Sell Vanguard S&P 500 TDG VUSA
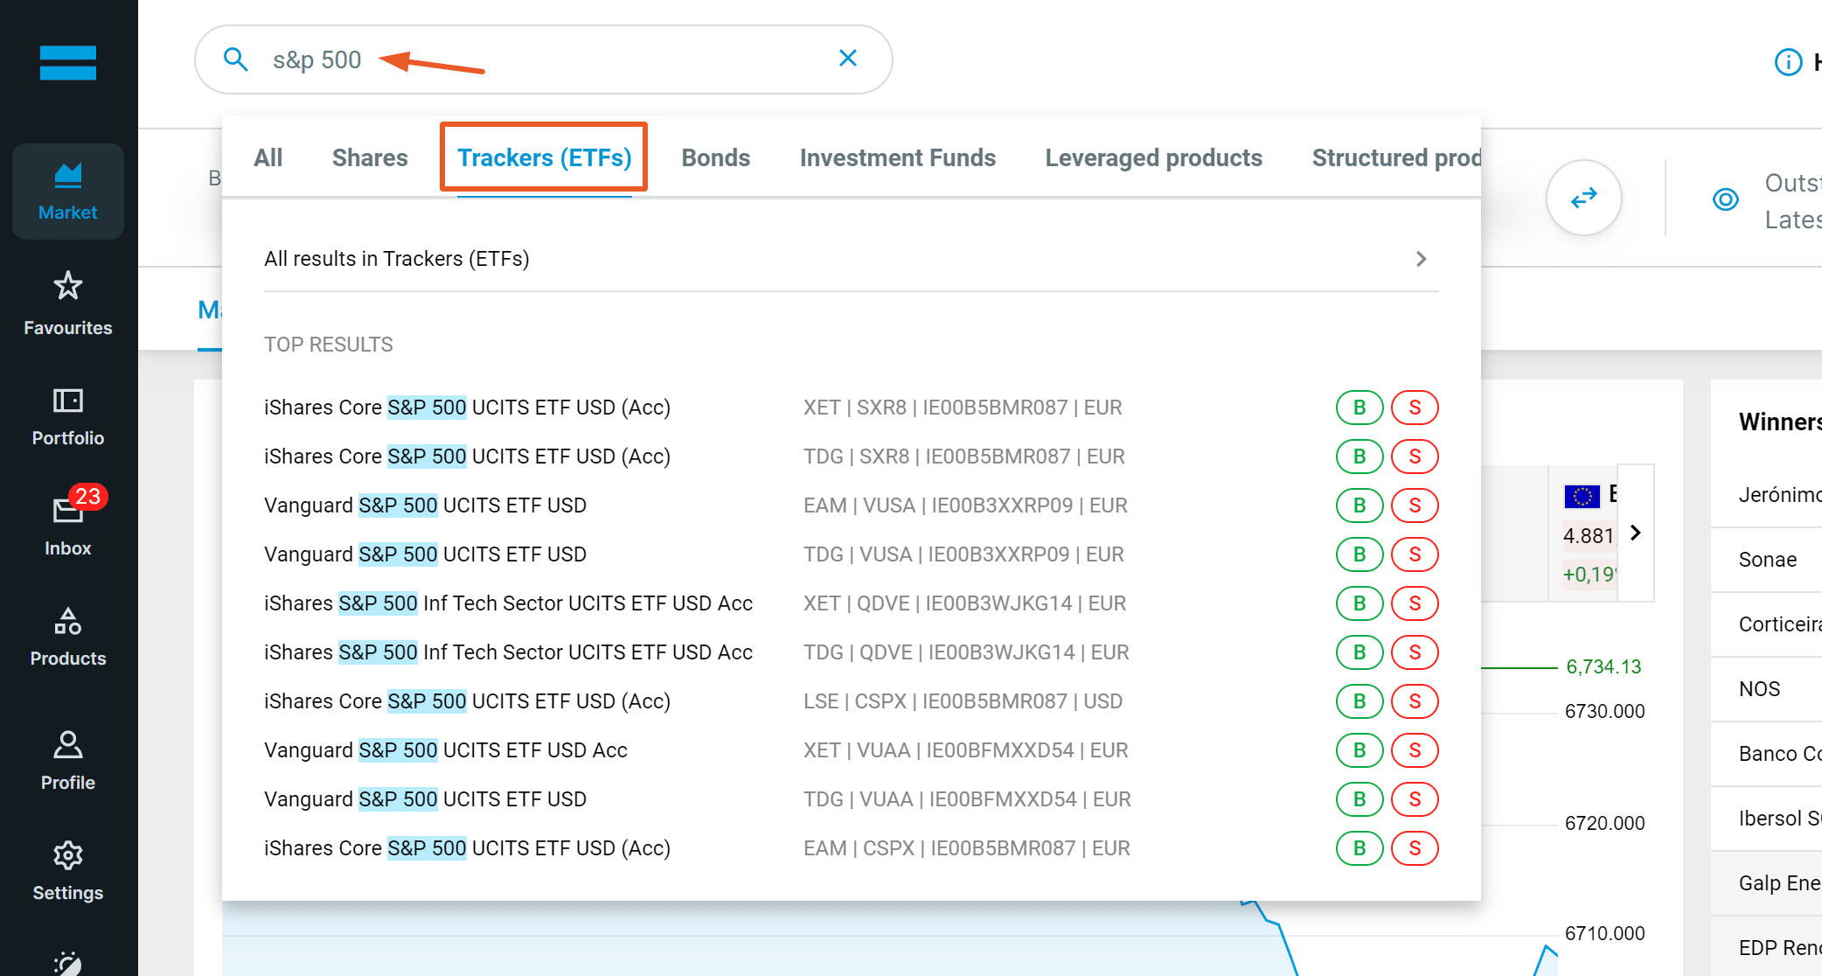1822x976 pixels. tap(1415, 554)
